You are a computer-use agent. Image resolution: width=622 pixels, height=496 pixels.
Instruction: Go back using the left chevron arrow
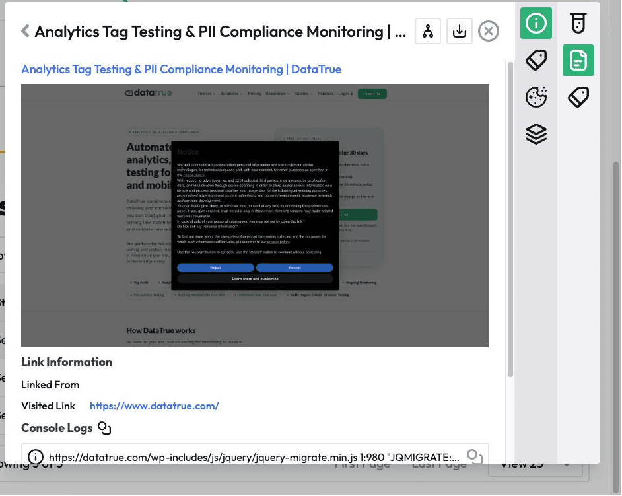(25, 31)
